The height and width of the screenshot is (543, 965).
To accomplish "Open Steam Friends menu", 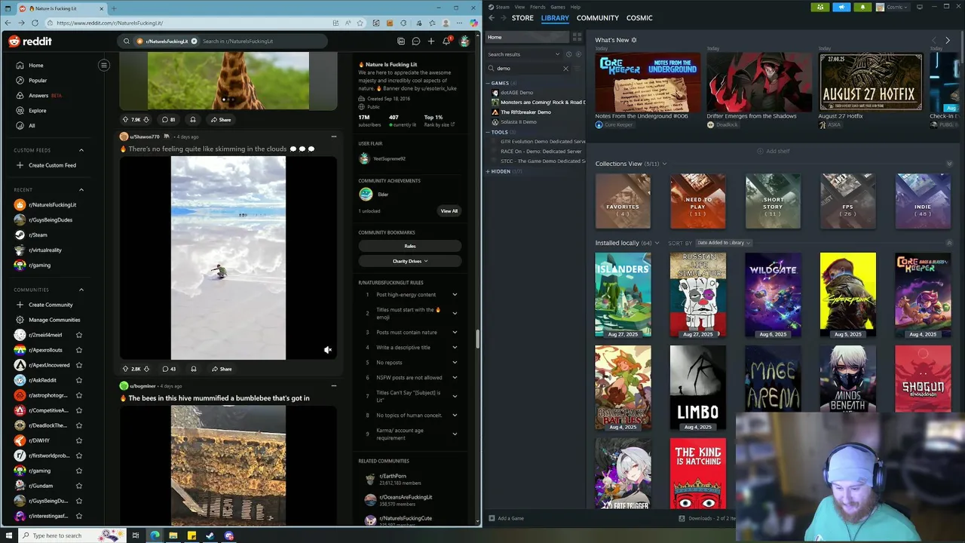I will [538, 7].
